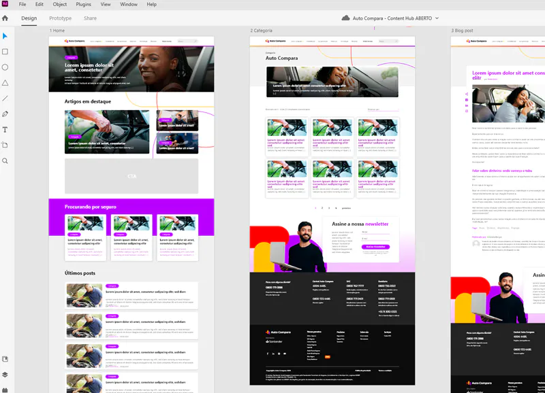Image resolution: width=545 pixels, height=393 pixels.
Task: Open the Libraries panel icon
Action: pyautogui.click(x=5, y=359)
